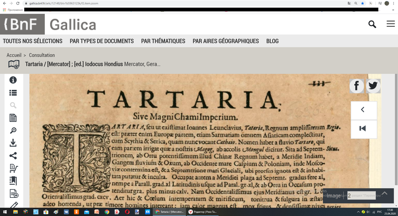
Task: Order a reproduction via cart icon
Action: [13, 168]
